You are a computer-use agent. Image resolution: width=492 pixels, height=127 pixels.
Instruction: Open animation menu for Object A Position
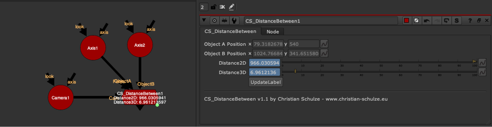(x=324, y=44)
